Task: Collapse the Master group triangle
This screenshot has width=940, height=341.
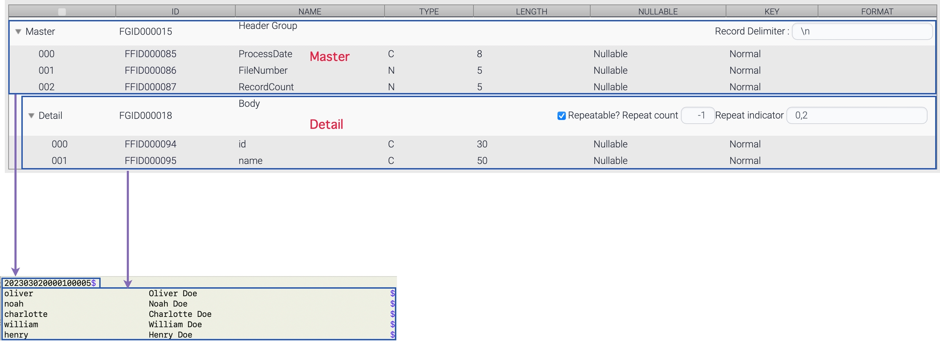Action: point(18,31)
